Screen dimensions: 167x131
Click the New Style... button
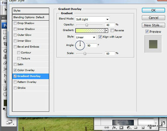(153, 25)
